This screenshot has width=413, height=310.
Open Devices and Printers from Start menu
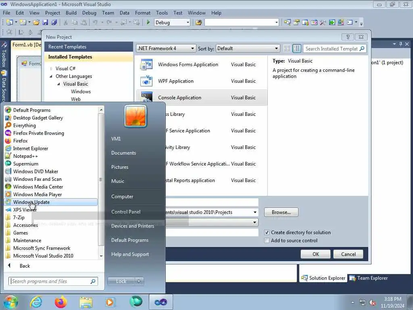click(x=132, y=226)
